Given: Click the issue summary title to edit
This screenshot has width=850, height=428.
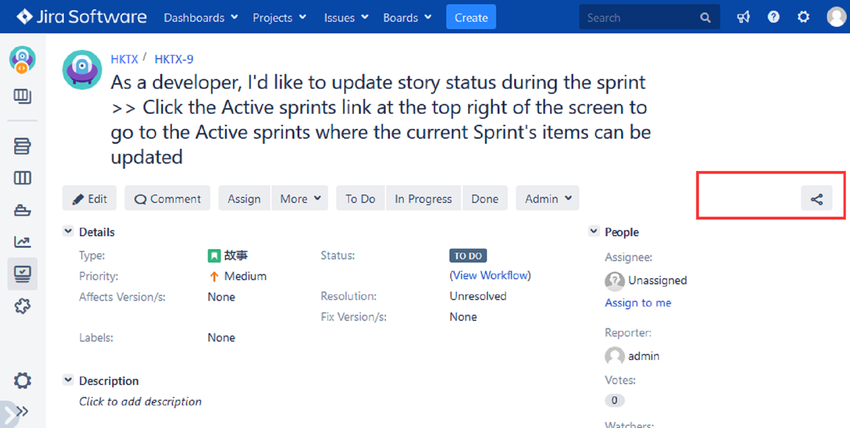Looking at the screenshot, I should 380,119.
